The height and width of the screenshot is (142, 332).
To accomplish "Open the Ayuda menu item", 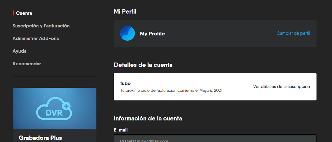I will (x=20, y=51).
